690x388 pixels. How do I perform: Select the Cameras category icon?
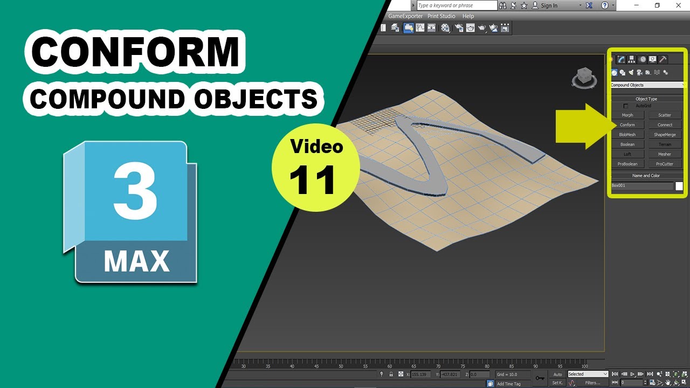coord(639,72)
